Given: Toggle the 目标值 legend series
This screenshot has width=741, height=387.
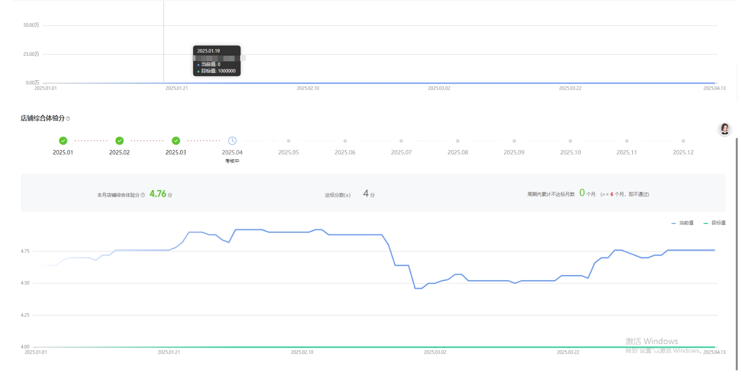Looking at the screenshot, I should pyautogui.click(x=714, y=223).
